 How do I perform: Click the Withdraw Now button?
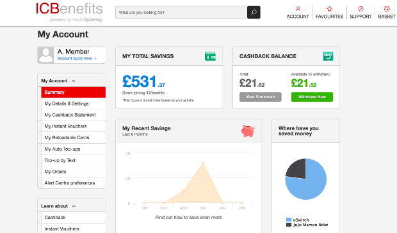(x=312, y=97)
